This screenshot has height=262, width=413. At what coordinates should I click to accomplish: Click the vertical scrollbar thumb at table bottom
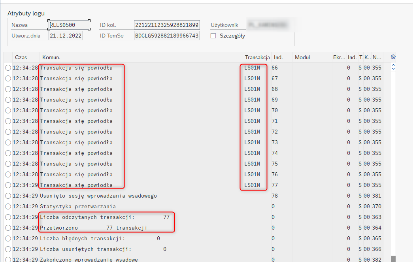[x=393, y=258]
